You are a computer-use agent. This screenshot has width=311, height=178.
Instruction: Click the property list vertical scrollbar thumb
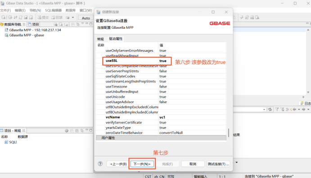click(229, 132)
